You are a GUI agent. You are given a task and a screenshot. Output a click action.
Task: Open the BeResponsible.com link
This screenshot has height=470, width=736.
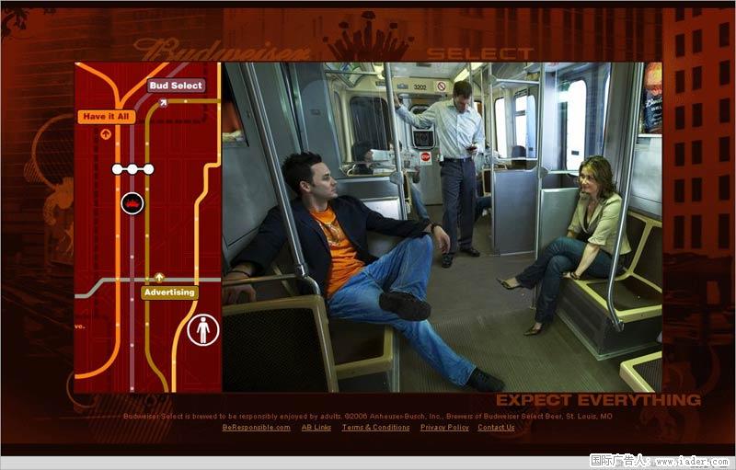257,428
